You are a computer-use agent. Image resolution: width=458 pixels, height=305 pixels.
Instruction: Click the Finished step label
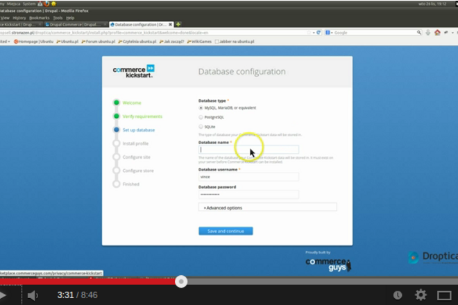[131, 184]
